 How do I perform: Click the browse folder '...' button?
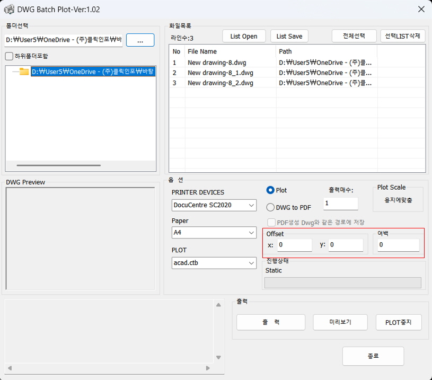click(x=140, y=40)
